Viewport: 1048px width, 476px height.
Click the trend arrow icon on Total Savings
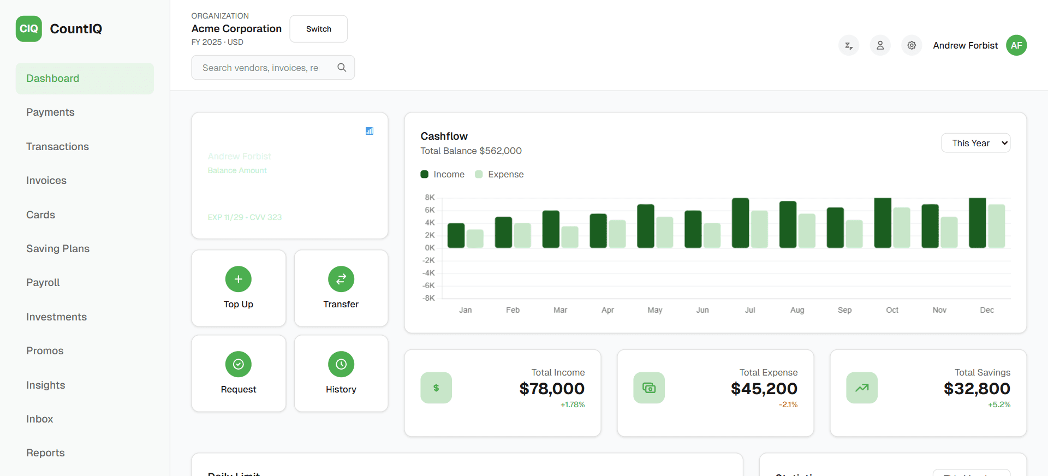pos(862,388)
